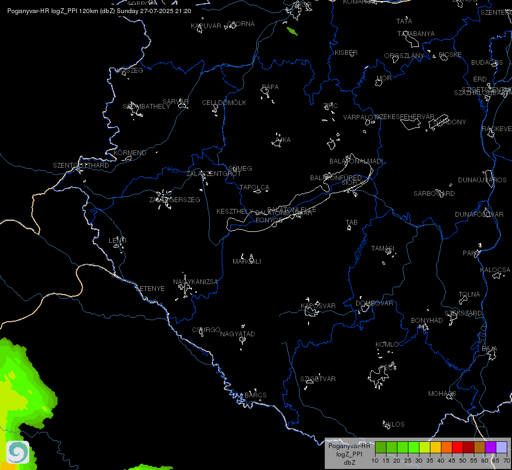Viewport: 512px width, 470px height.
Task: Click the blue Somogy county label
Action: point(361,249)
